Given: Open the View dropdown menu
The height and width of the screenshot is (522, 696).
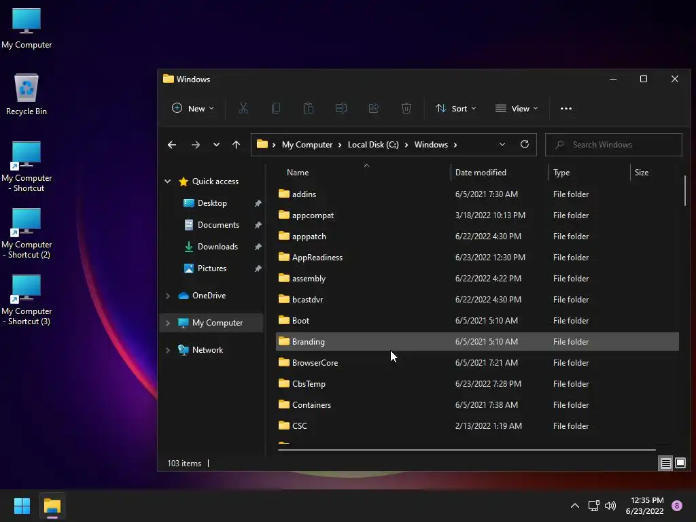Looking at the screenshot, I should (517, 108).
